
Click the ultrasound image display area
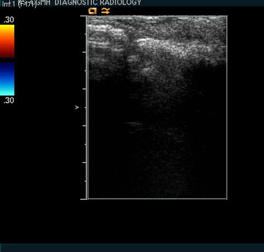coord(157,108)
